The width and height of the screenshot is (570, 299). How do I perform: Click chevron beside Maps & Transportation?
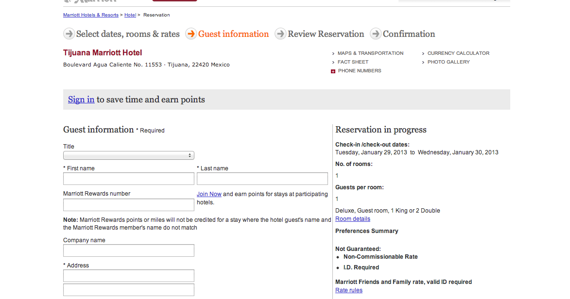coord(333,53)
